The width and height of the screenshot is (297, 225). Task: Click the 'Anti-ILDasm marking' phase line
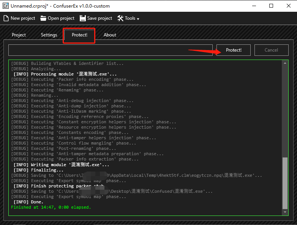click(71, 111)
